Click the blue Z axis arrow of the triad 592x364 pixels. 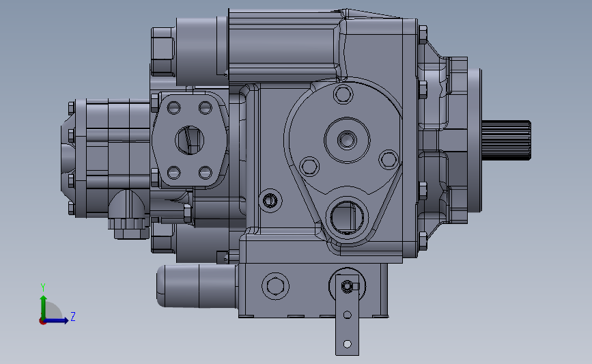click(57, 320)
